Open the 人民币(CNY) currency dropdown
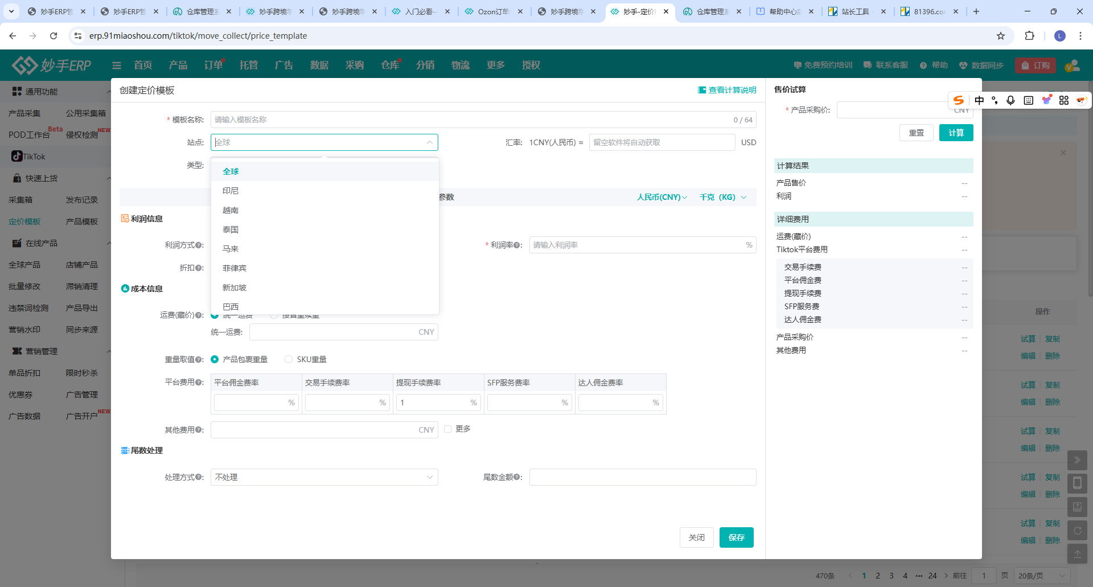This screenshot has width=1093, height=587. 661,197
